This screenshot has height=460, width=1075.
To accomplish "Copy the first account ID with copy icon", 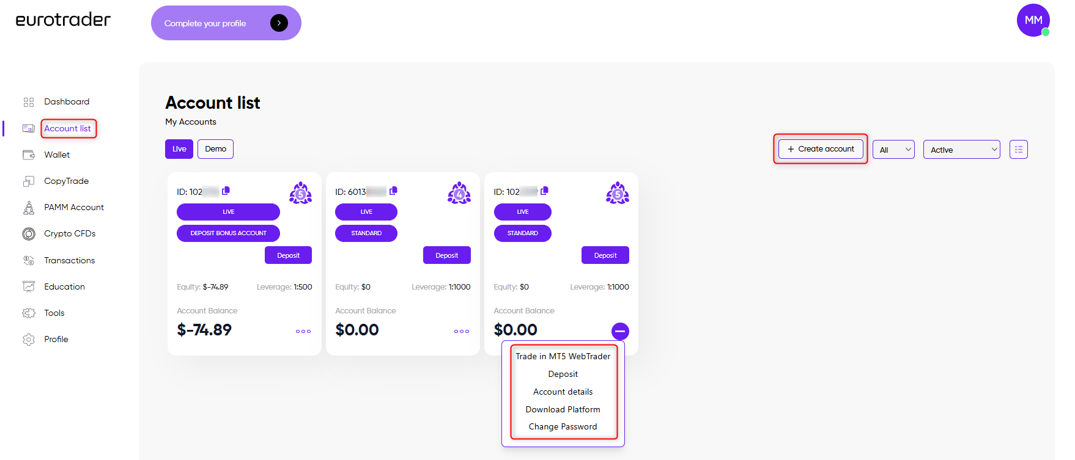I will pyautogui.click(x=226, y=191).
